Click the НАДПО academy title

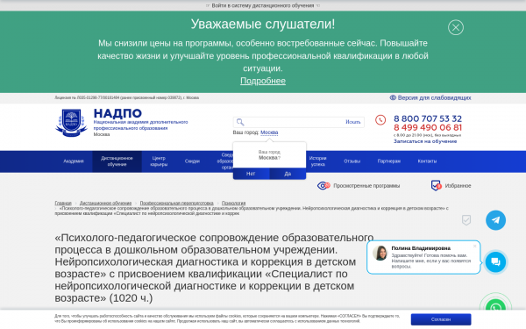tap(117, 113)
